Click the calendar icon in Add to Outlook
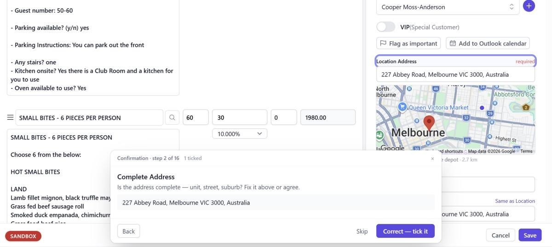 tap(453, 43)
